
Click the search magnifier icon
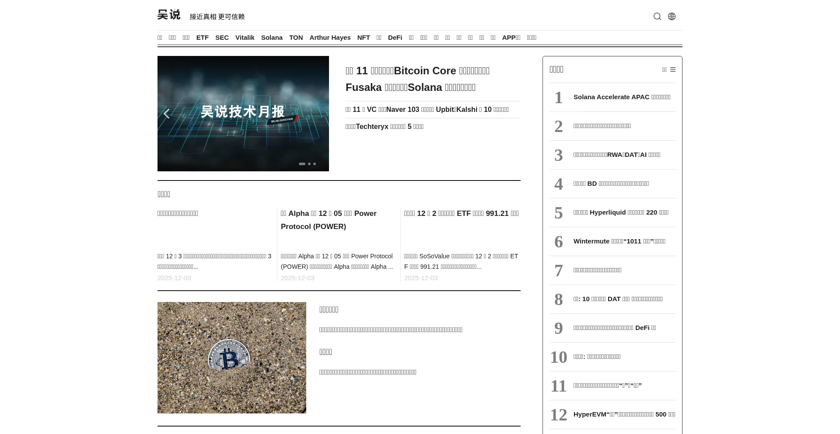pos(657,17)
